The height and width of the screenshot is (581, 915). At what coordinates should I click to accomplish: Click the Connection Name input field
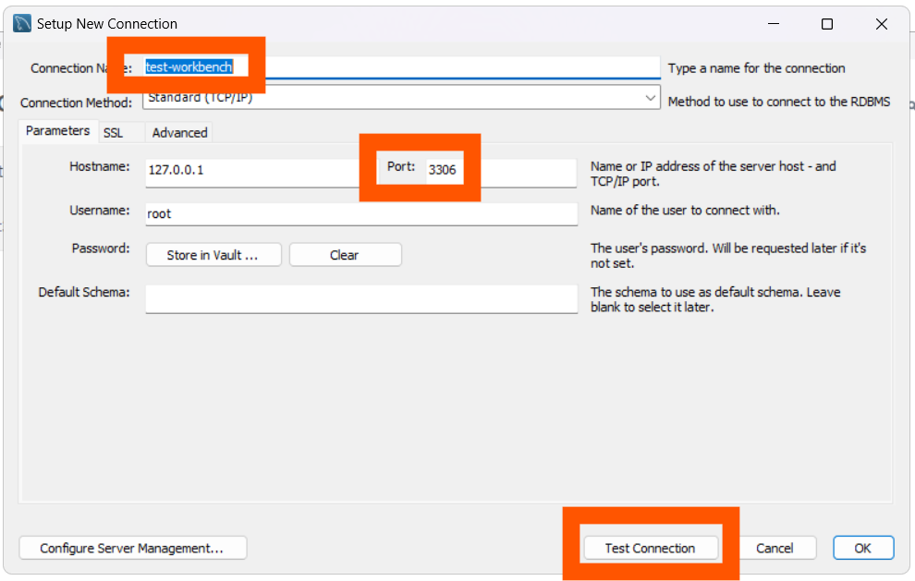pos(401,67)
